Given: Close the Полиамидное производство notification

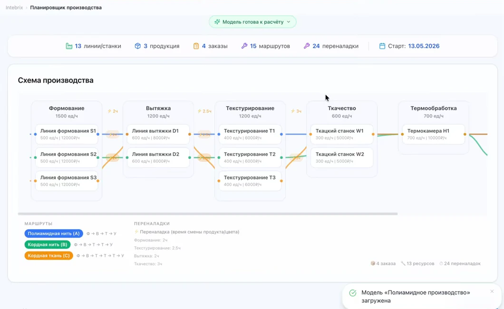Looking at the screenshot, I should point(492,291).
